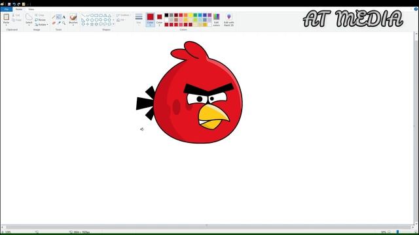Activate Color 1 foreground selector
Viewport: 419px width, 235px height.
pos(150,20)
